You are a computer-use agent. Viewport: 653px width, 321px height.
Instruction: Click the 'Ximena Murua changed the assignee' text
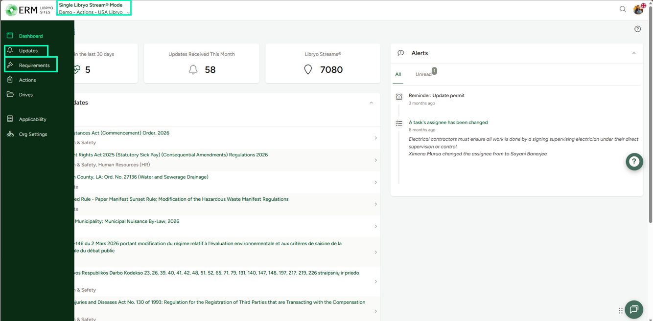[478, 154]
